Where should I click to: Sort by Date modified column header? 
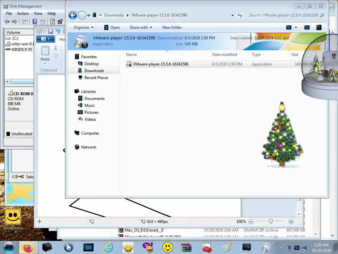coord(224,55)
